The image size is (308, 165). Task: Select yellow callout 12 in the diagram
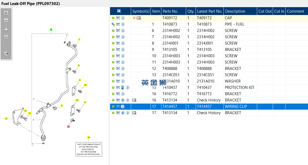6,119
